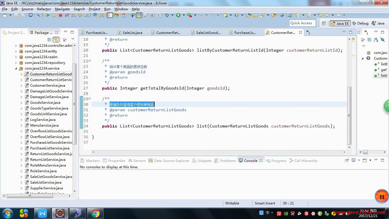Expand the com.java1234.realm package
389x219 pixels.
[x=16, y=57]
